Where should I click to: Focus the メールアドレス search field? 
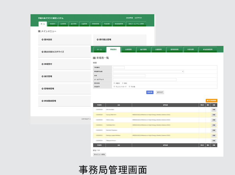(145, 80)
